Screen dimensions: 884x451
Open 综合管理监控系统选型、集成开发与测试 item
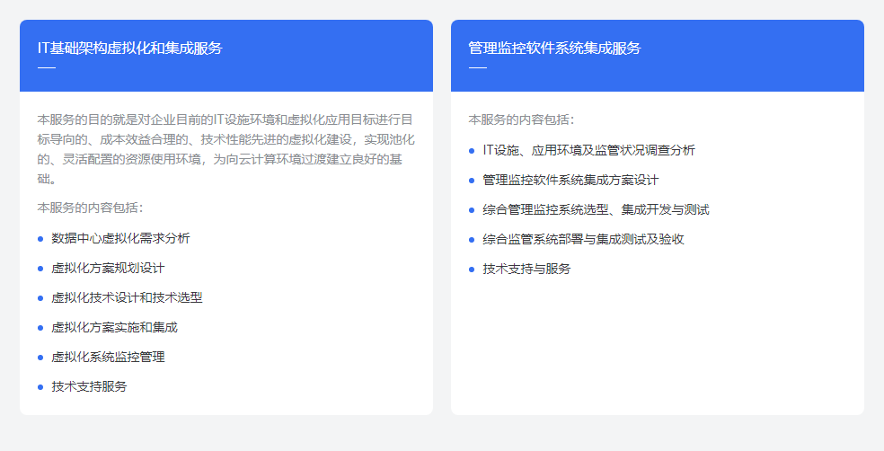pyautogui.click(x=596, y=209)
